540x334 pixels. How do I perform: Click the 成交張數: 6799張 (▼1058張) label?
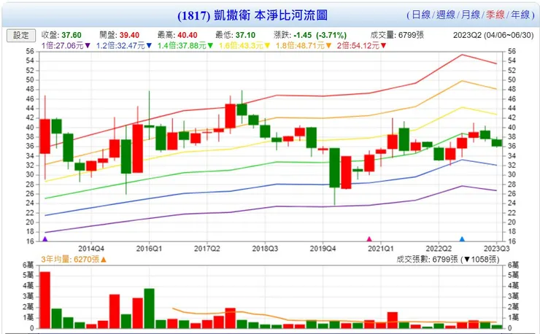[448, 260]
